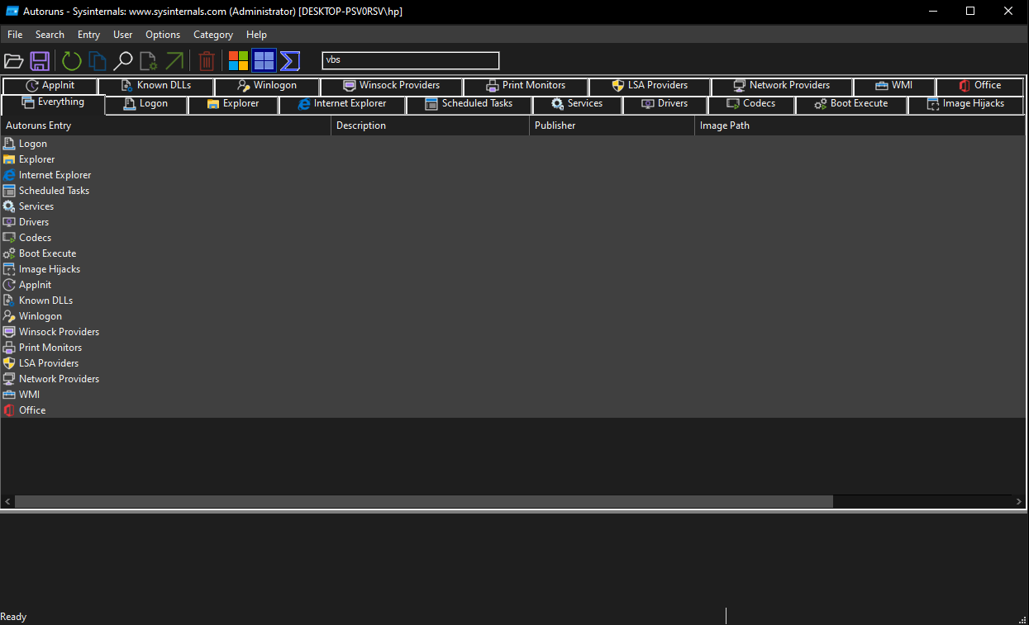Sort by the Autoruns Entry column

pos(166,125)
